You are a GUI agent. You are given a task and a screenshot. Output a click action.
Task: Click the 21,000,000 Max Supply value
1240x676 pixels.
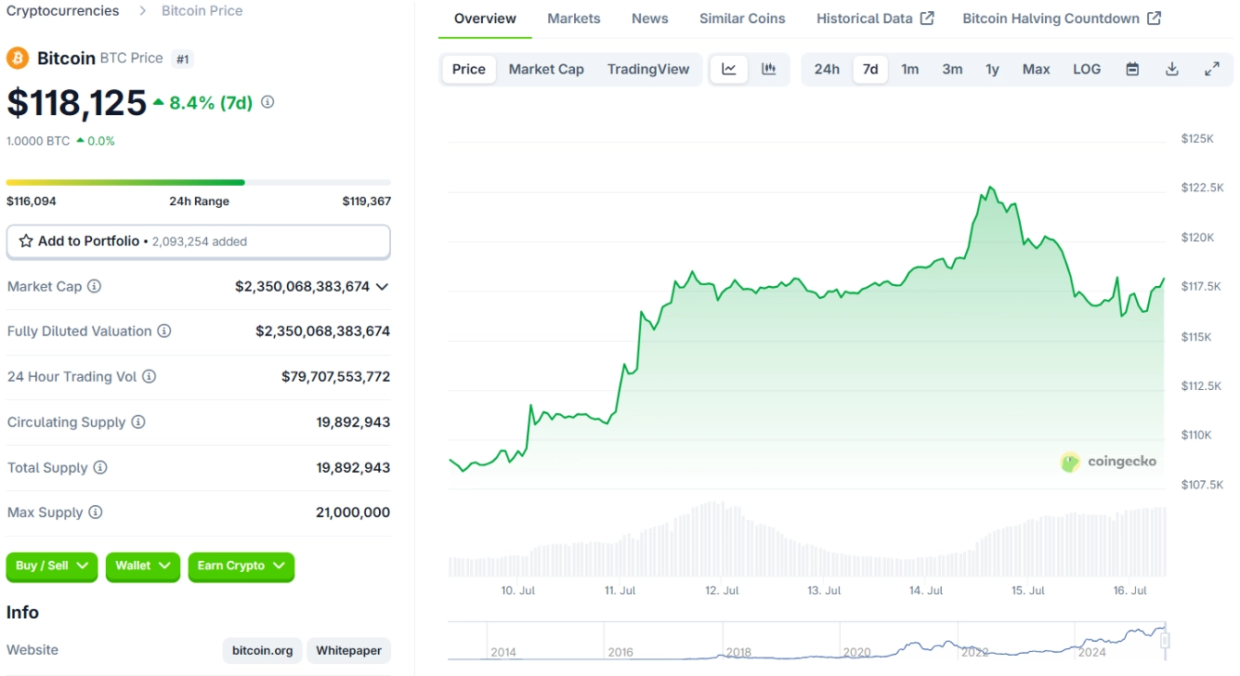point(353,513)
